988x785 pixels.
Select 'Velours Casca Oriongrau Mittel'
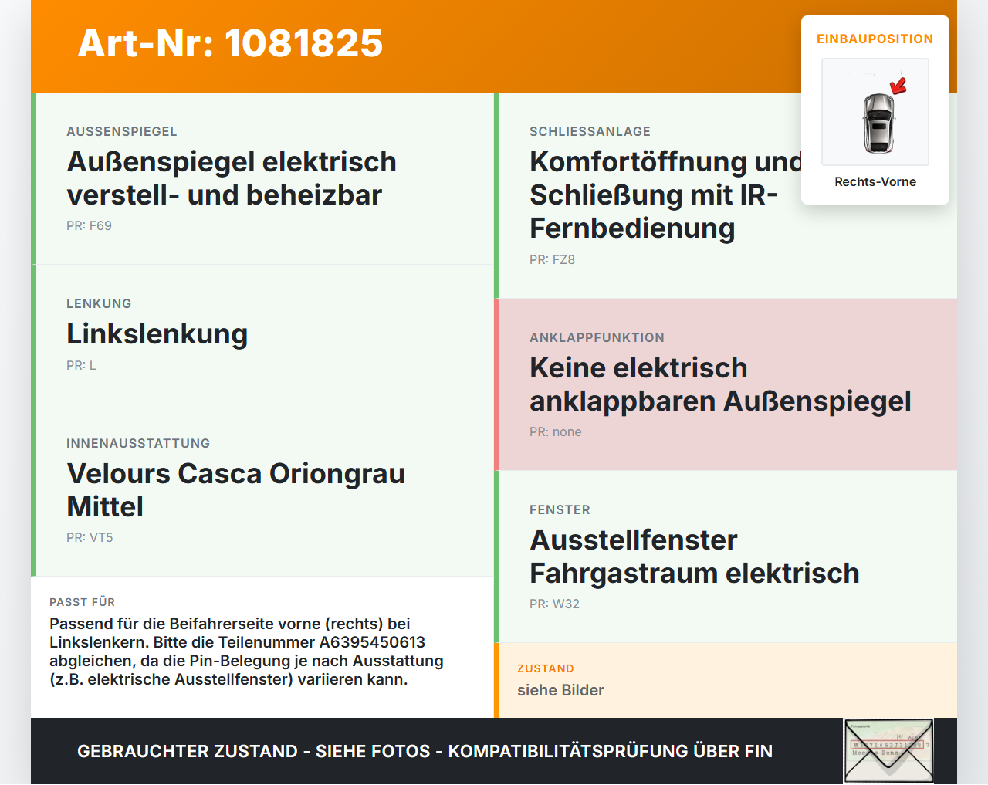(235, 490)
